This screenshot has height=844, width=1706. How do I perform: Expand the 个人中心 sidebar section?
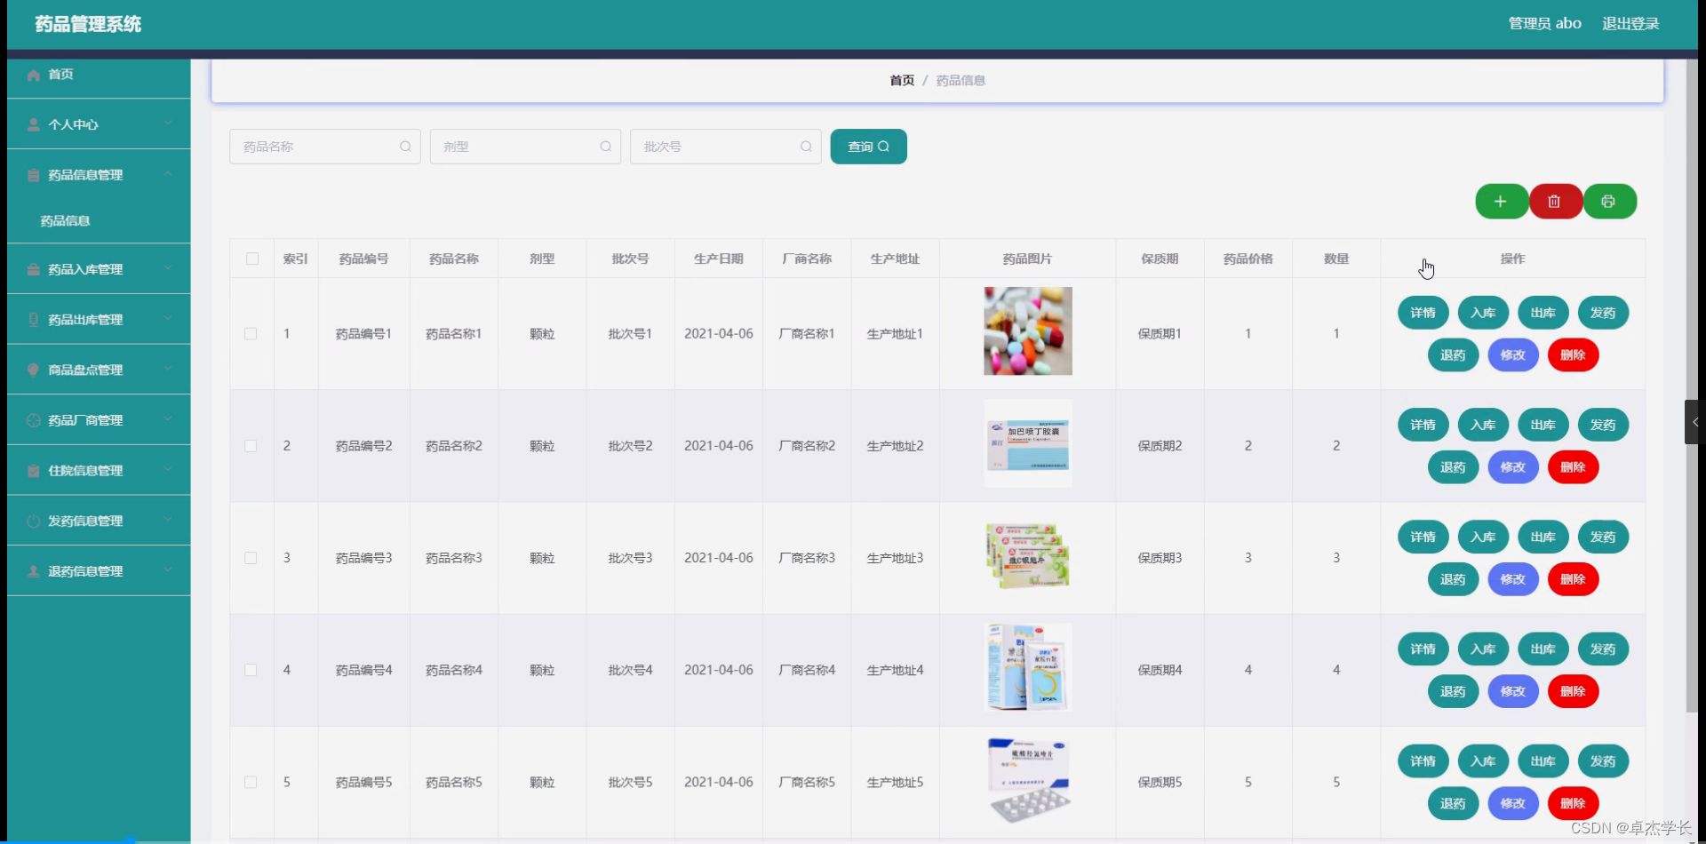(x=98, y=124)
